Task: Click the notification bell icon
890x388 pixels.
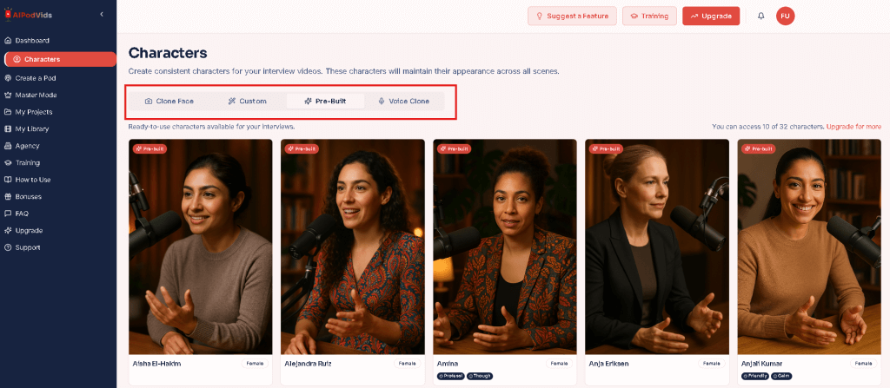Action: pyautogui.click(x=761, y=16)
